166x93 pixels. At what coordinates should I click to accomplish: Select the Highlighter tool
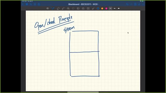(63, 9)
